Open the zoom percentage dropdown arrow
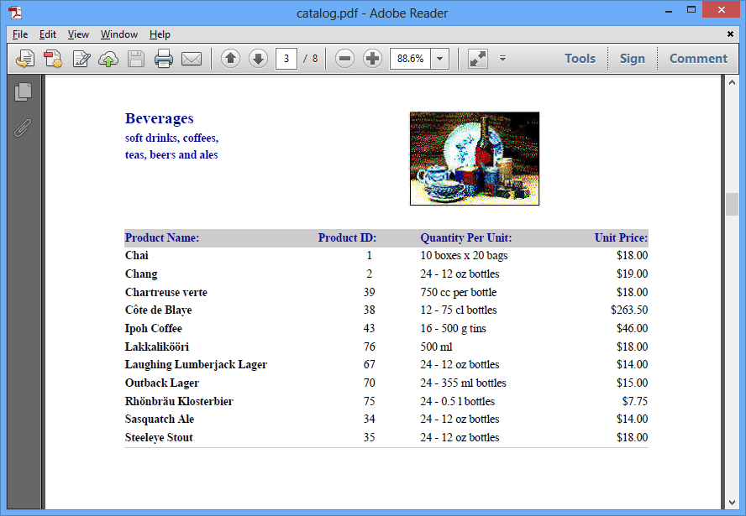This screenshot has height=516, width=746. [x=439, y=59]
